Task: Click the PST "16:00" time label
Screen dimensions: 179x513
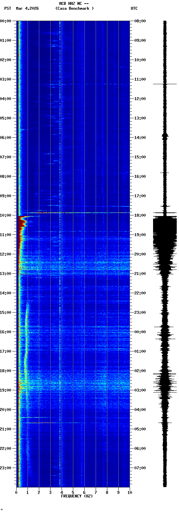Action: [6, 332]
